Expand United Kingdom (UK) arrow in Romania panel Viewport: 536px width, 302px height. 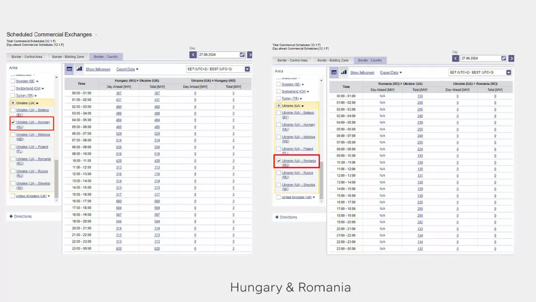[x=314, y=198]
